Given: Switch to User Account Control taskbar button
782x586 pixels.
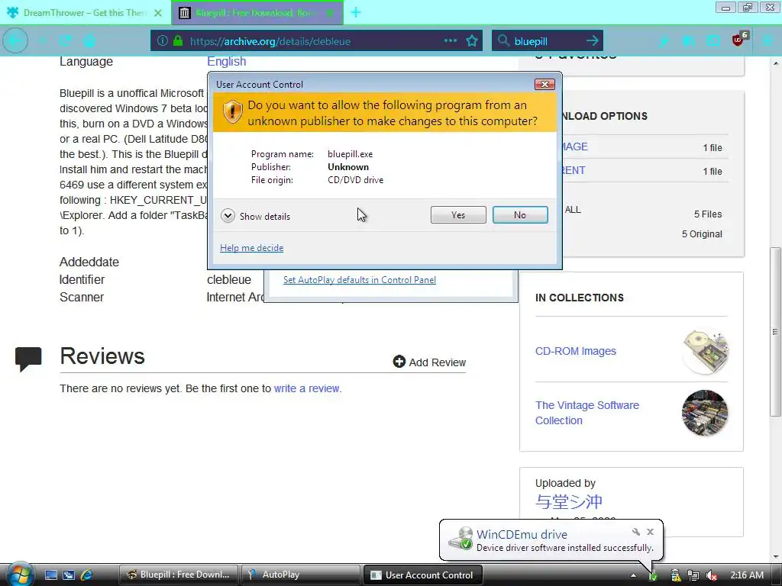Looking at the screenshot, I should pos(422,575).
